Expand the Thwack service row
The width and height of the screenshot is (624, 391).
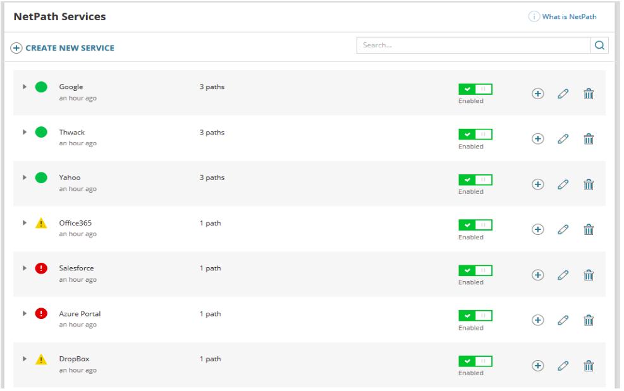24,131
